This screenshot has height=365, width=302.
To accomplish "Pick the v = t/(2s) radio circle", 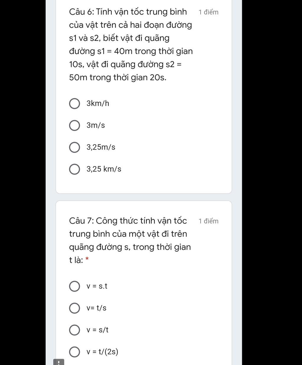I will [x=74, y=352].
